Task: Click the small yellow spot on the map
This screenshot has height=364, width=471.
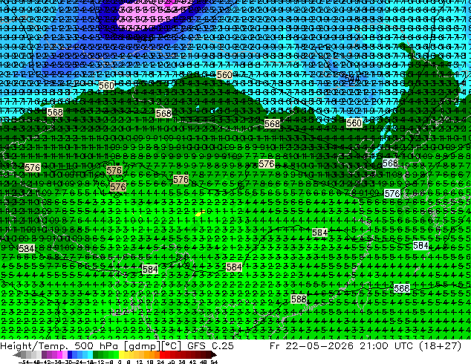Action: tap(199, 214)
